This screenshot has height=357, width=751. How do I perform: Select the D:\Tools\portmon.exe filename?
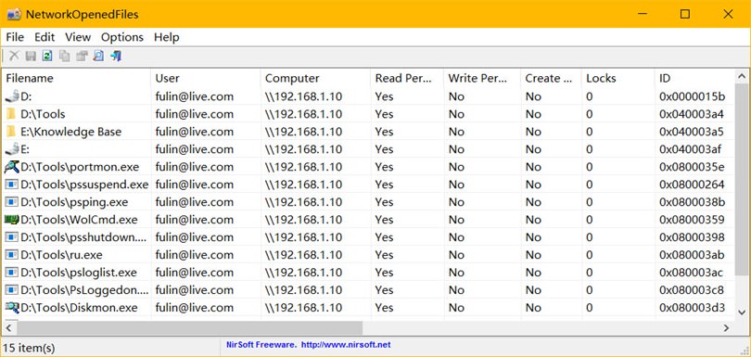80,167
